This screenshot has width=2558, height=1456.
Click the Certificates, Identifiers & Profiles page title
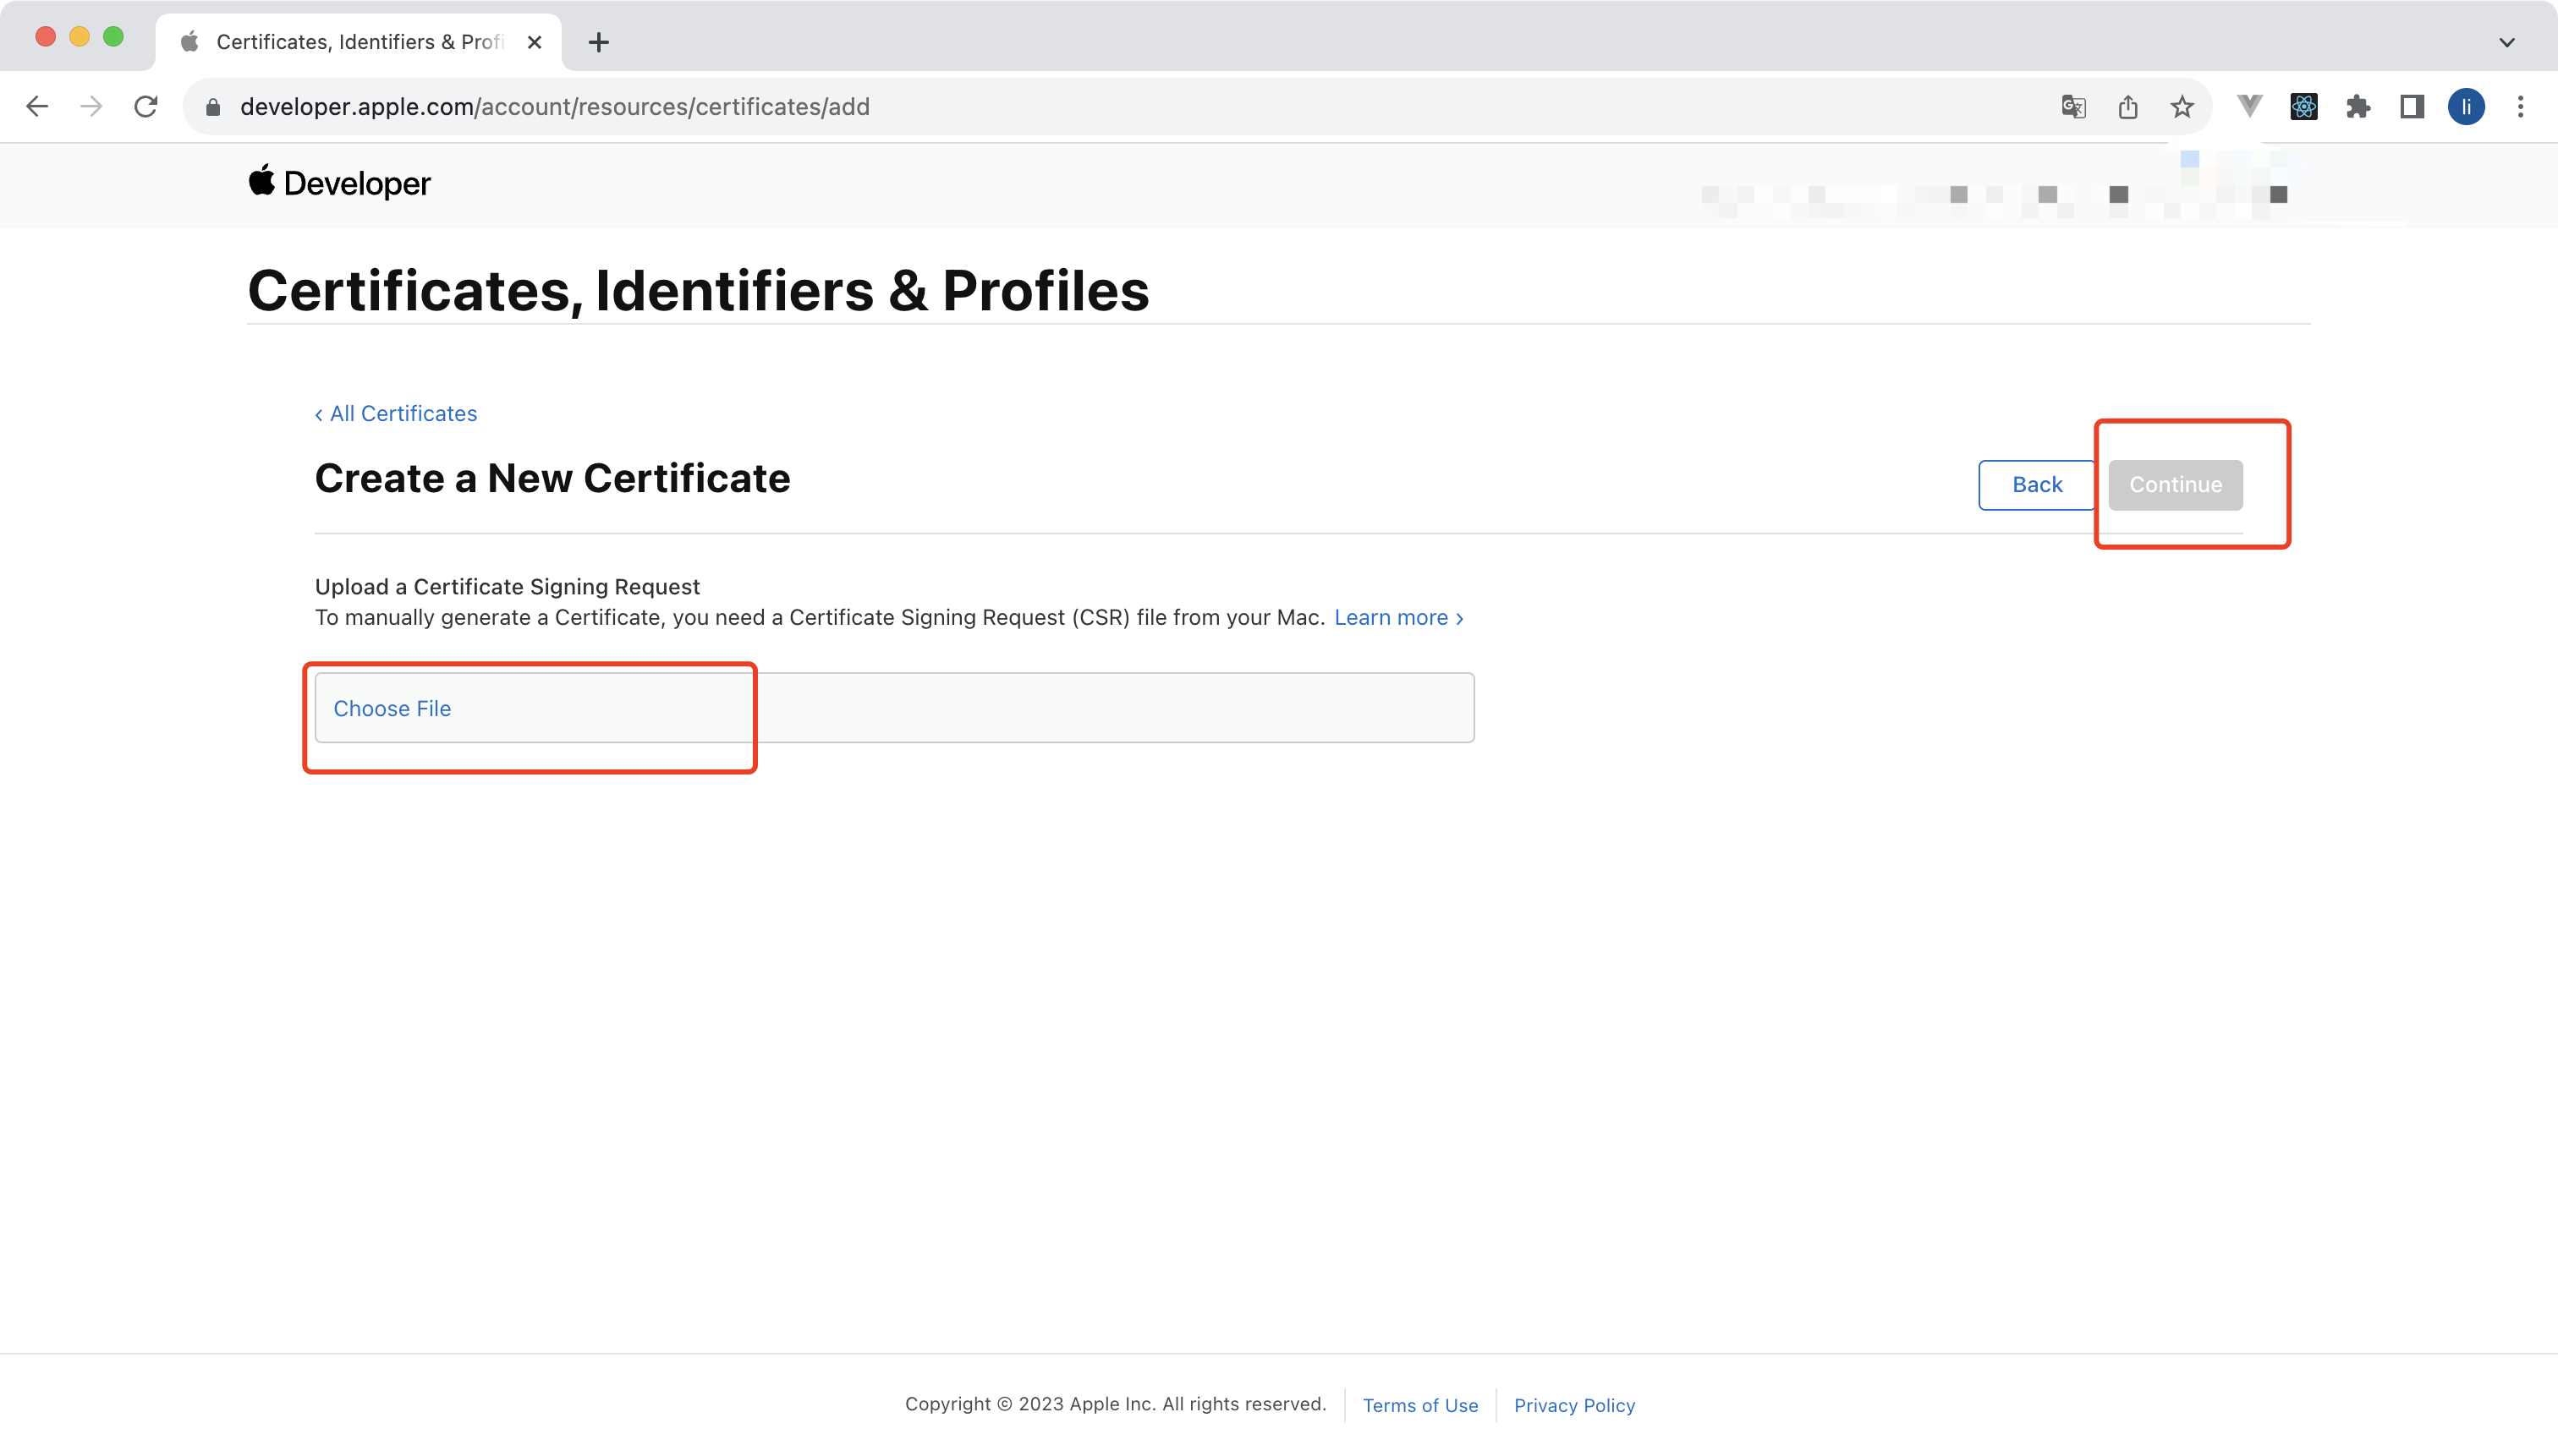click(x=698, y=291)
